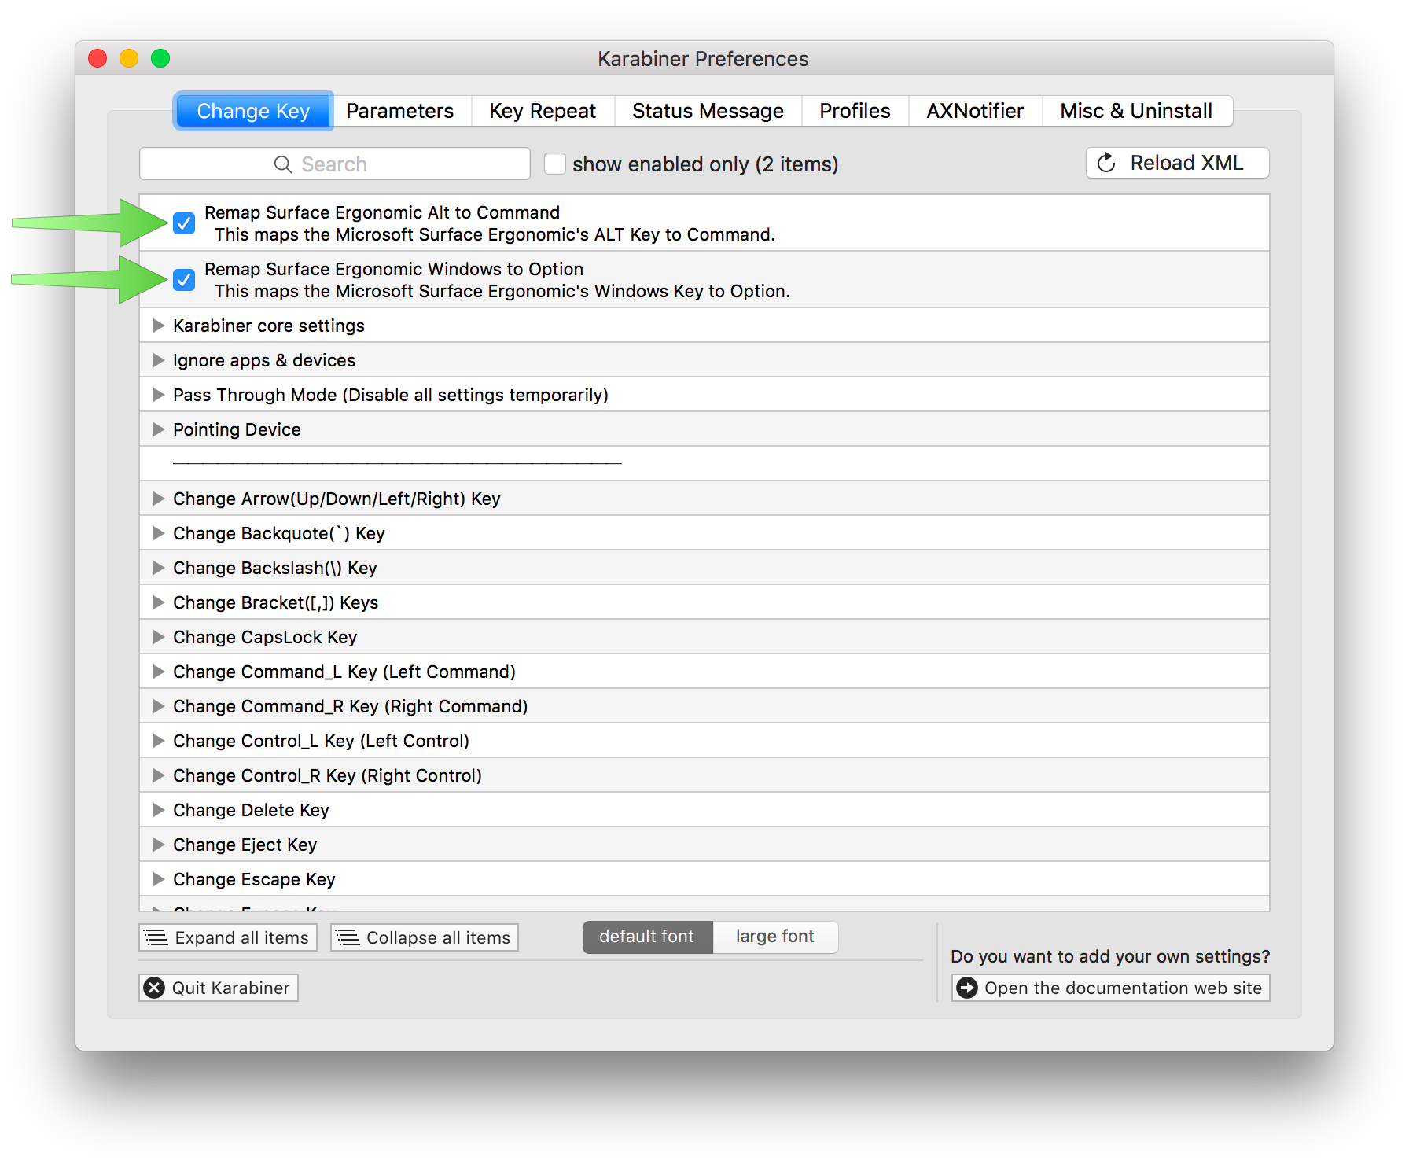The height and width of the screenshot is (1167, 1409).
Task: Expand Change Arrow(Up/Down/Left/Right) Key
Action: [158, 499]
